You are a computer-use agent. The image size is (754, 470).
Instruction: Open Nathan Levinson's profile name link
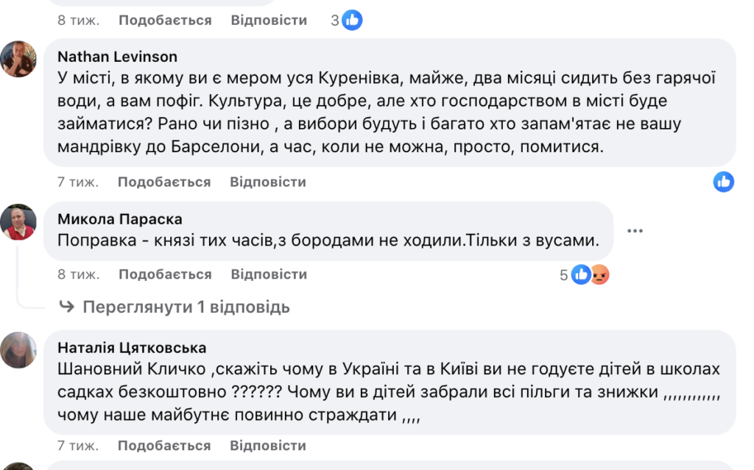(x=117, y=57)
